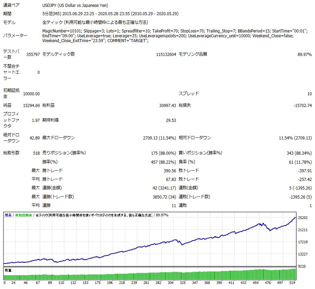
Task: Click the 21211 y-axis label
Action: tap(303, 230)
